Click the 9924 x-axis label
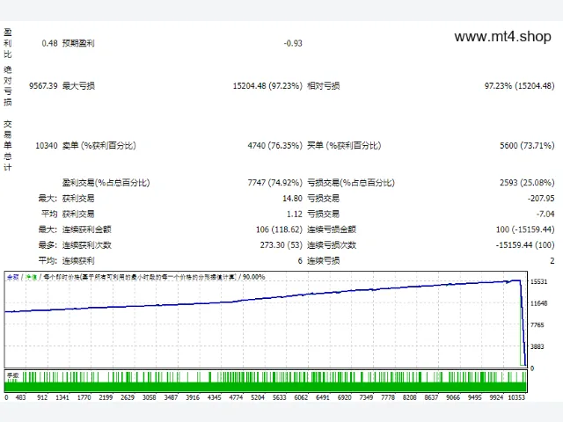Image resolution: width=563 pixels, height=422 pixels. [496, 397]
